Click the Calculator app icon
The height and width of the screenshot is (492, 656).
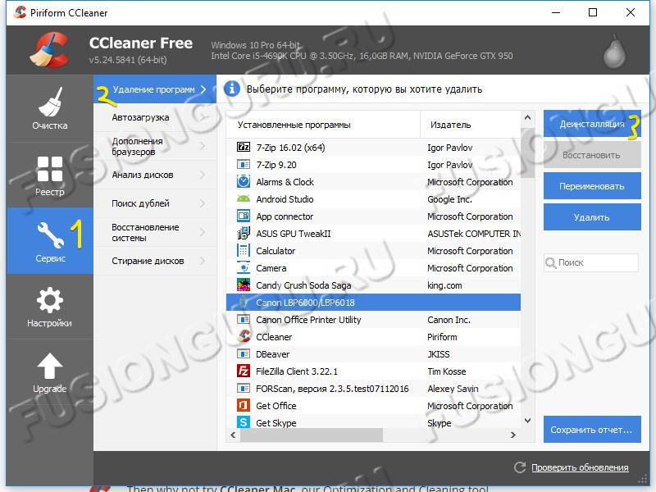pos(244,250)
